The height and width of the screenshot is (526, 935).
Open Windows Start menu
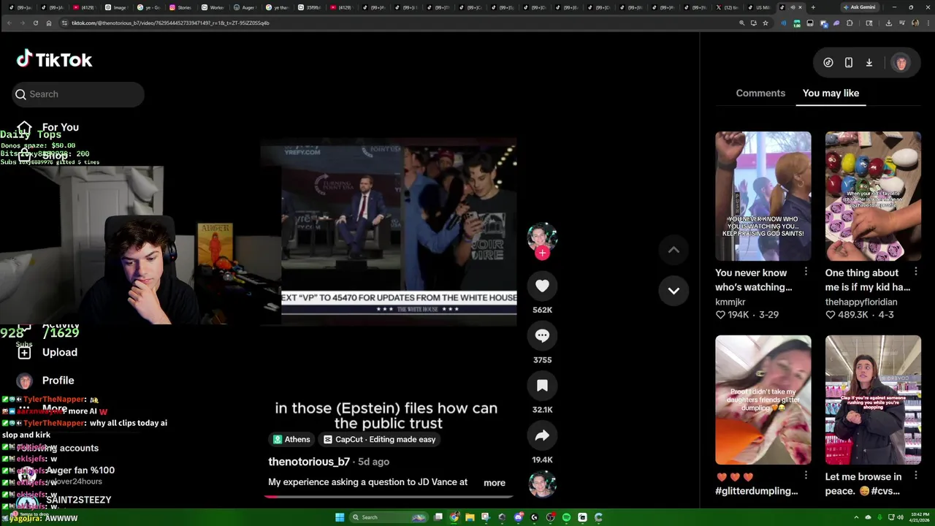click(340, 517)
